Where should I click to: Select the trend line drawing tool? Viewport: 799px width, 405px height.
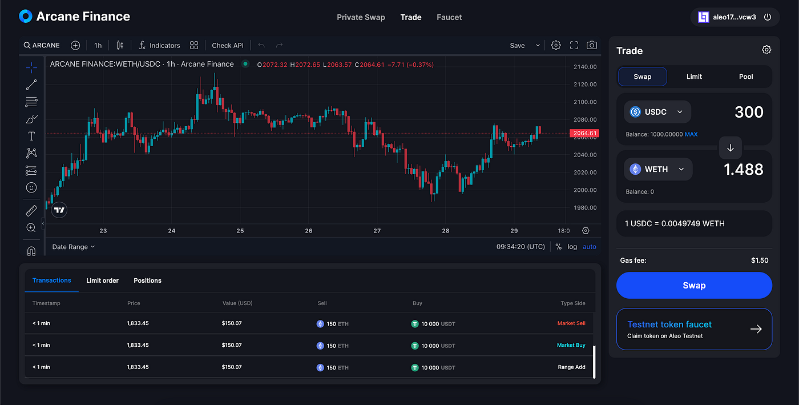pyautogui.click(x=31, y=85)
